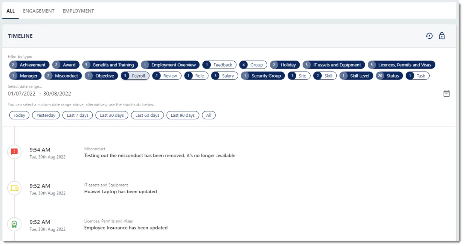Select the All date range shortcut
This screenshot has height=246, width=464.
[x=209, y=115]
